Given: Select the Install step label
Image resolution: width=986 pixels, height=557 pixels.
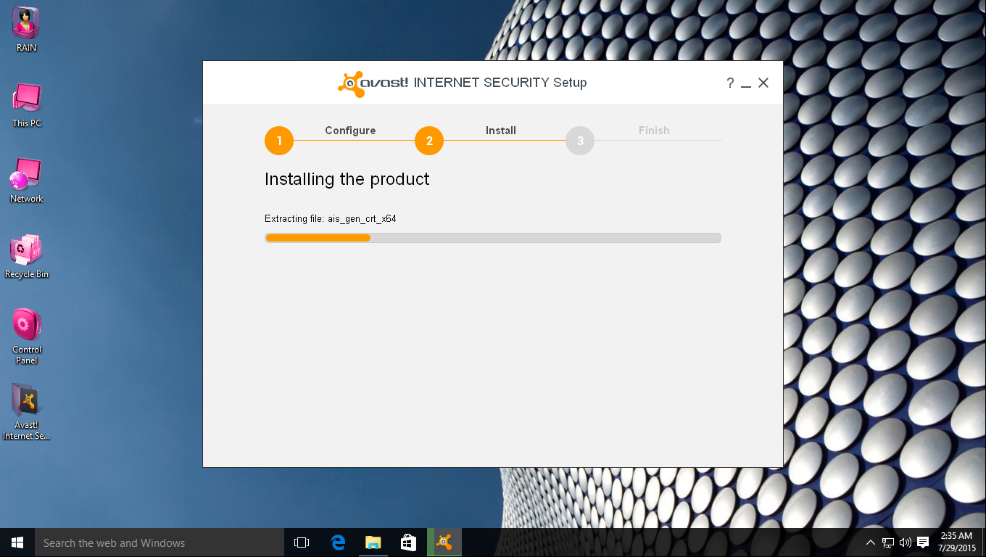Looking at the screenshot, I should [501, 131].
